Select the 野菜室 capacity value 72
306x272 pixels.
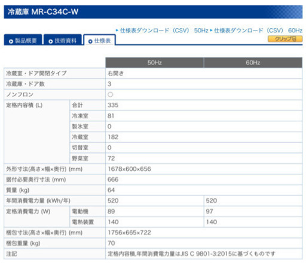tap(111, 158)
